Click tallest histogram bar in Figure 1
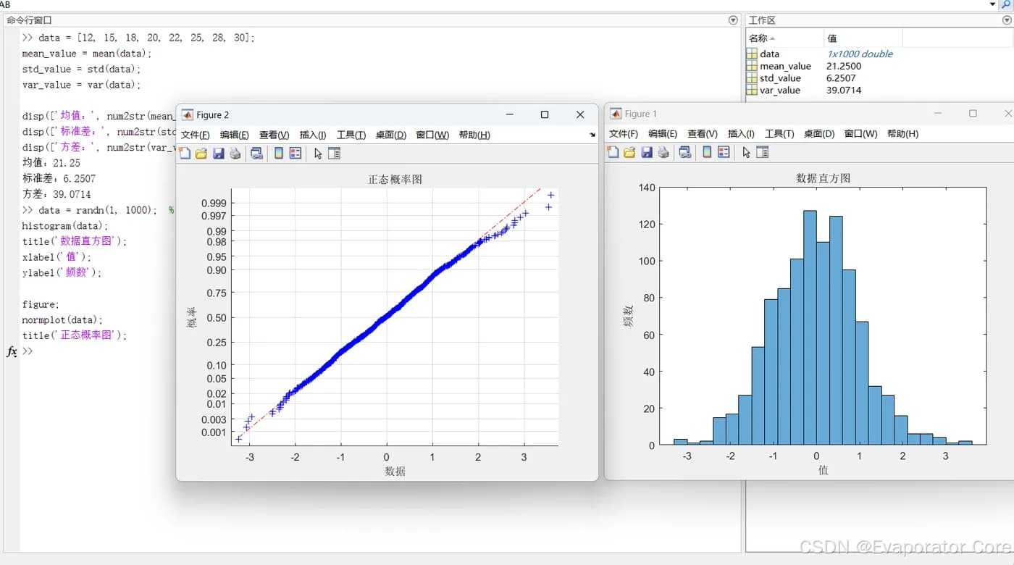 tap(810, 327)
